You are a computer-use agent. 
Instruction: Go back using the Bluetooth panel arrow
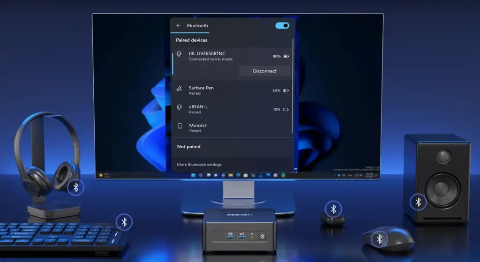(x=179, y=26)
